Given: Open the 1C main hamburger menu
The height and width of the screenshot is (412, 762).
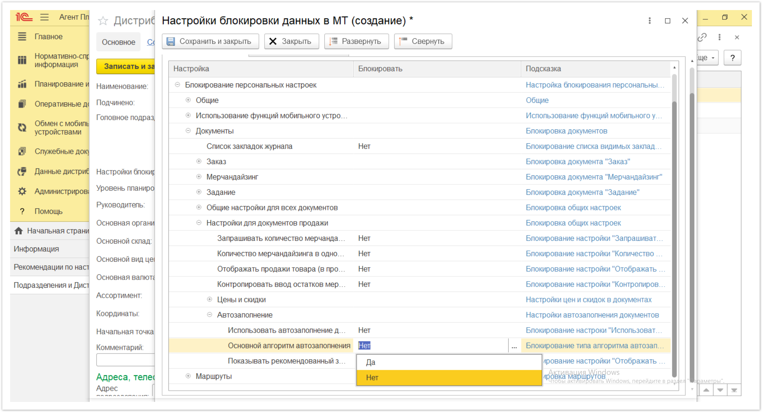Looking at the screenshot, I should point(45,17).
